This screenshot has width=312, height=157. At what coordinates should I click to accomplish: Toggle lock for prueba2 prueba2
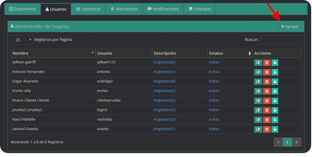(x=275, y=110)
